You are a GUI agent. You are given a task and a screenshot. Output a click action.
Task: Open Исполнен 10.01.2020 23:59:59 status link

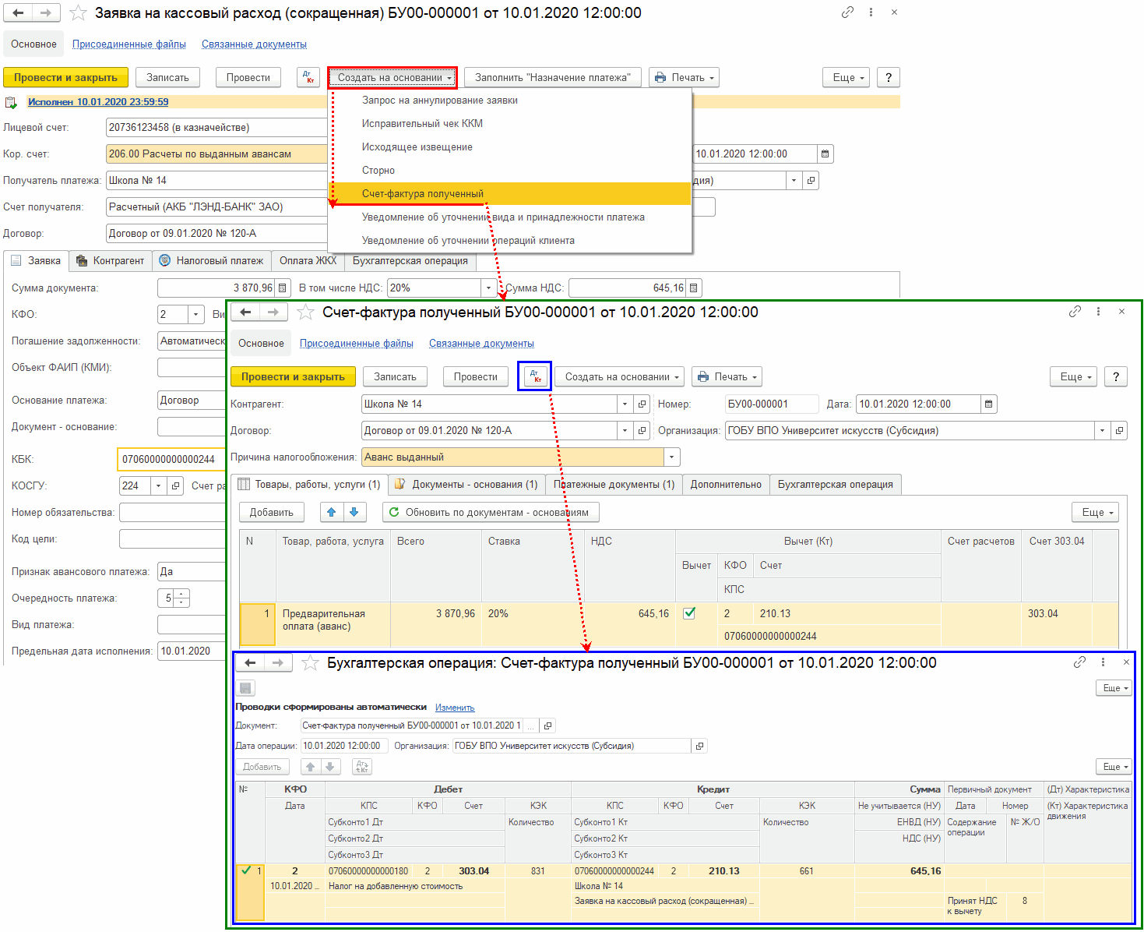pyautogui.click(x=98, y=102)
